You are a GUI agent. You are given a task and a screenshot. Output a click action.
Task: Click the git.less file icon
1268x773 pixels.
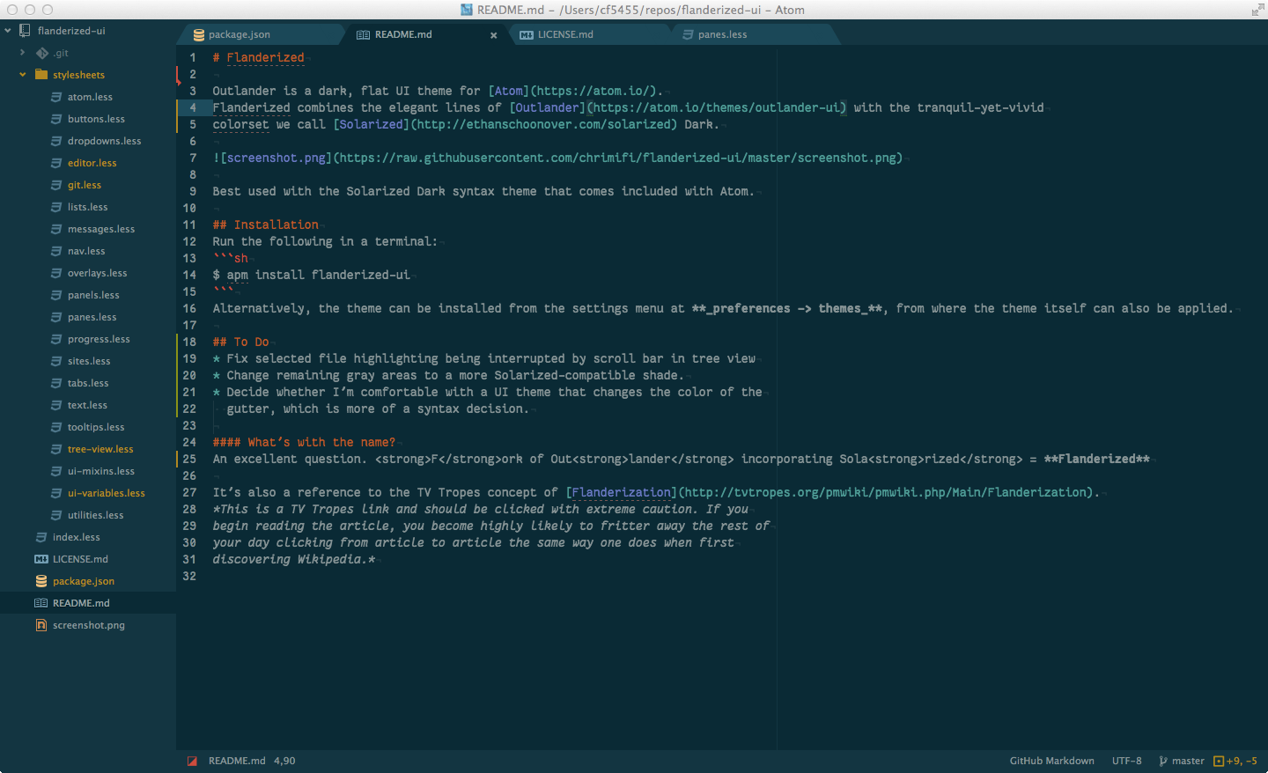56,185
